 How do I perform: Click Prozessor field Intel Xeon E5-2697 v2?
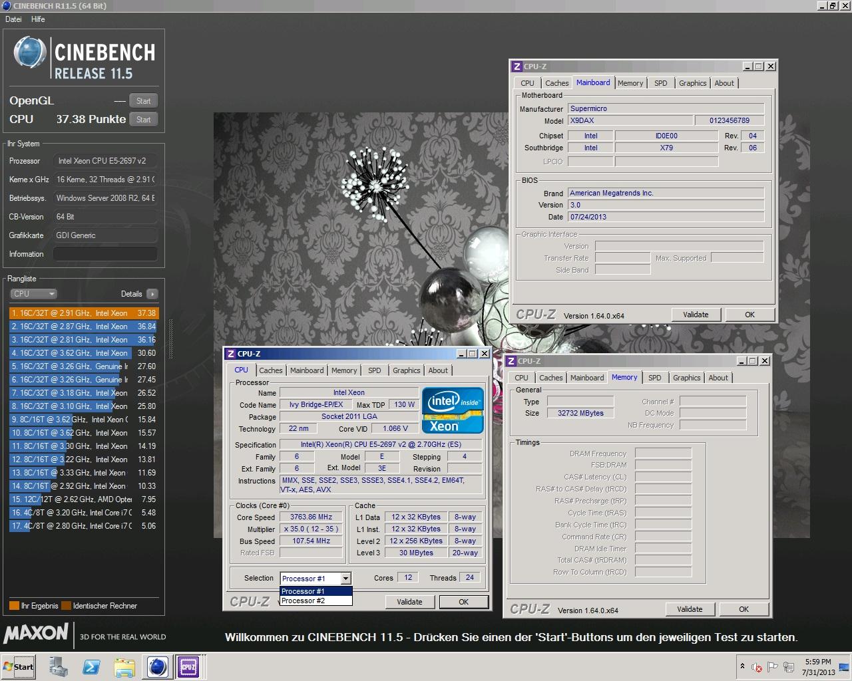(x=105, y=161)
